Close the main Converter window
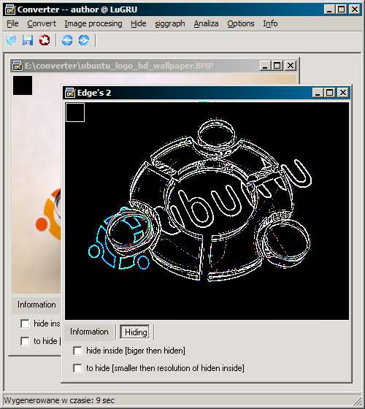This screenshot has width=365, height=409. 355,9
